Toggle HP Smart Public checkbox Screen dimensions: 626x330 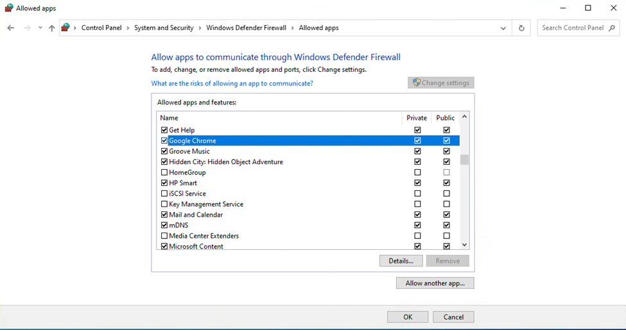tap(446, 183)
